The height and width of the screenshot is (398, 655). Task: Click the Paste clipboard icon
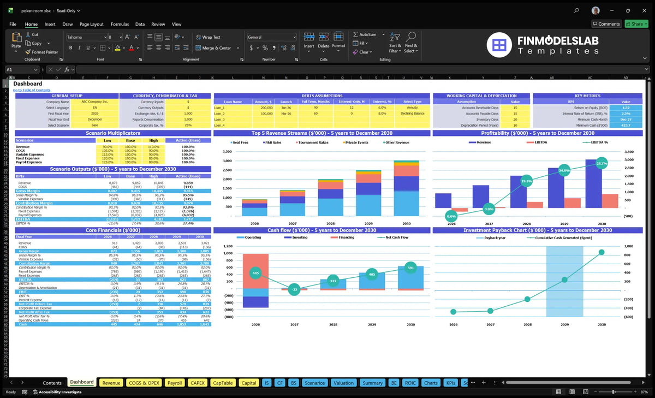pyautogui.click(x=16, y=38)
